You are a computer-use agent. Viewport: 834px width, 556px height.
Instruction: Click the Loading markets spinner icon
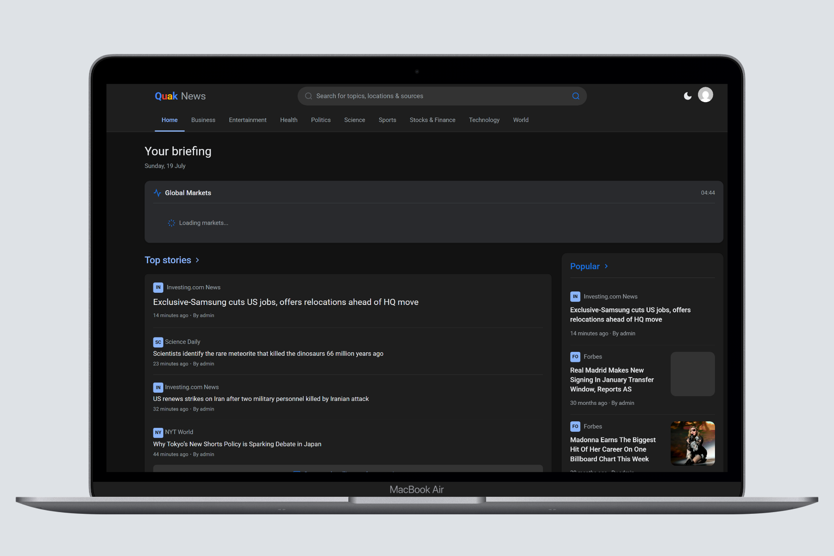pyautogui.click(x=172, y=223)
